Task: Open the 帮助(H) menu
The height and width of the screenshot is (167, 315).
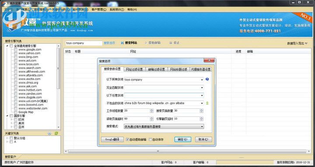Action: tap(132, 10)
